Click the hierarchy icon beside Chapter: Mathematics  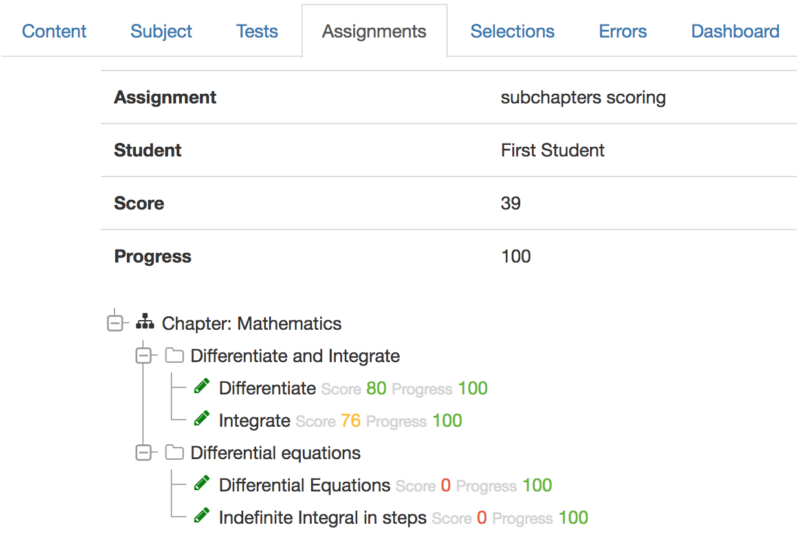click(145, 321)
